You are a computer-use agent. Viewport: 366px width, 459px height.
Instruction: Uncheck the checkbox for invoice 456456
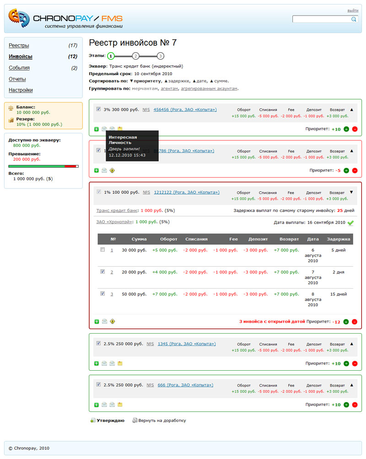coord(98,109)
